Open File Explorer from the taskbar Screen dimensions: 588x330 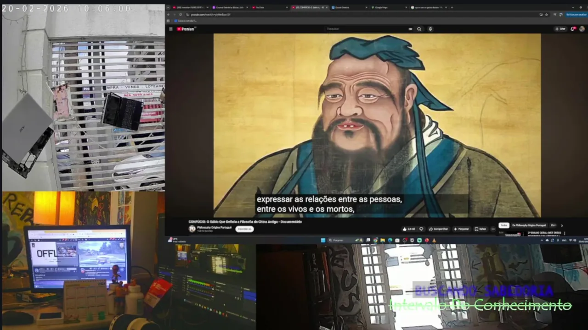click(x=383, y=240)
